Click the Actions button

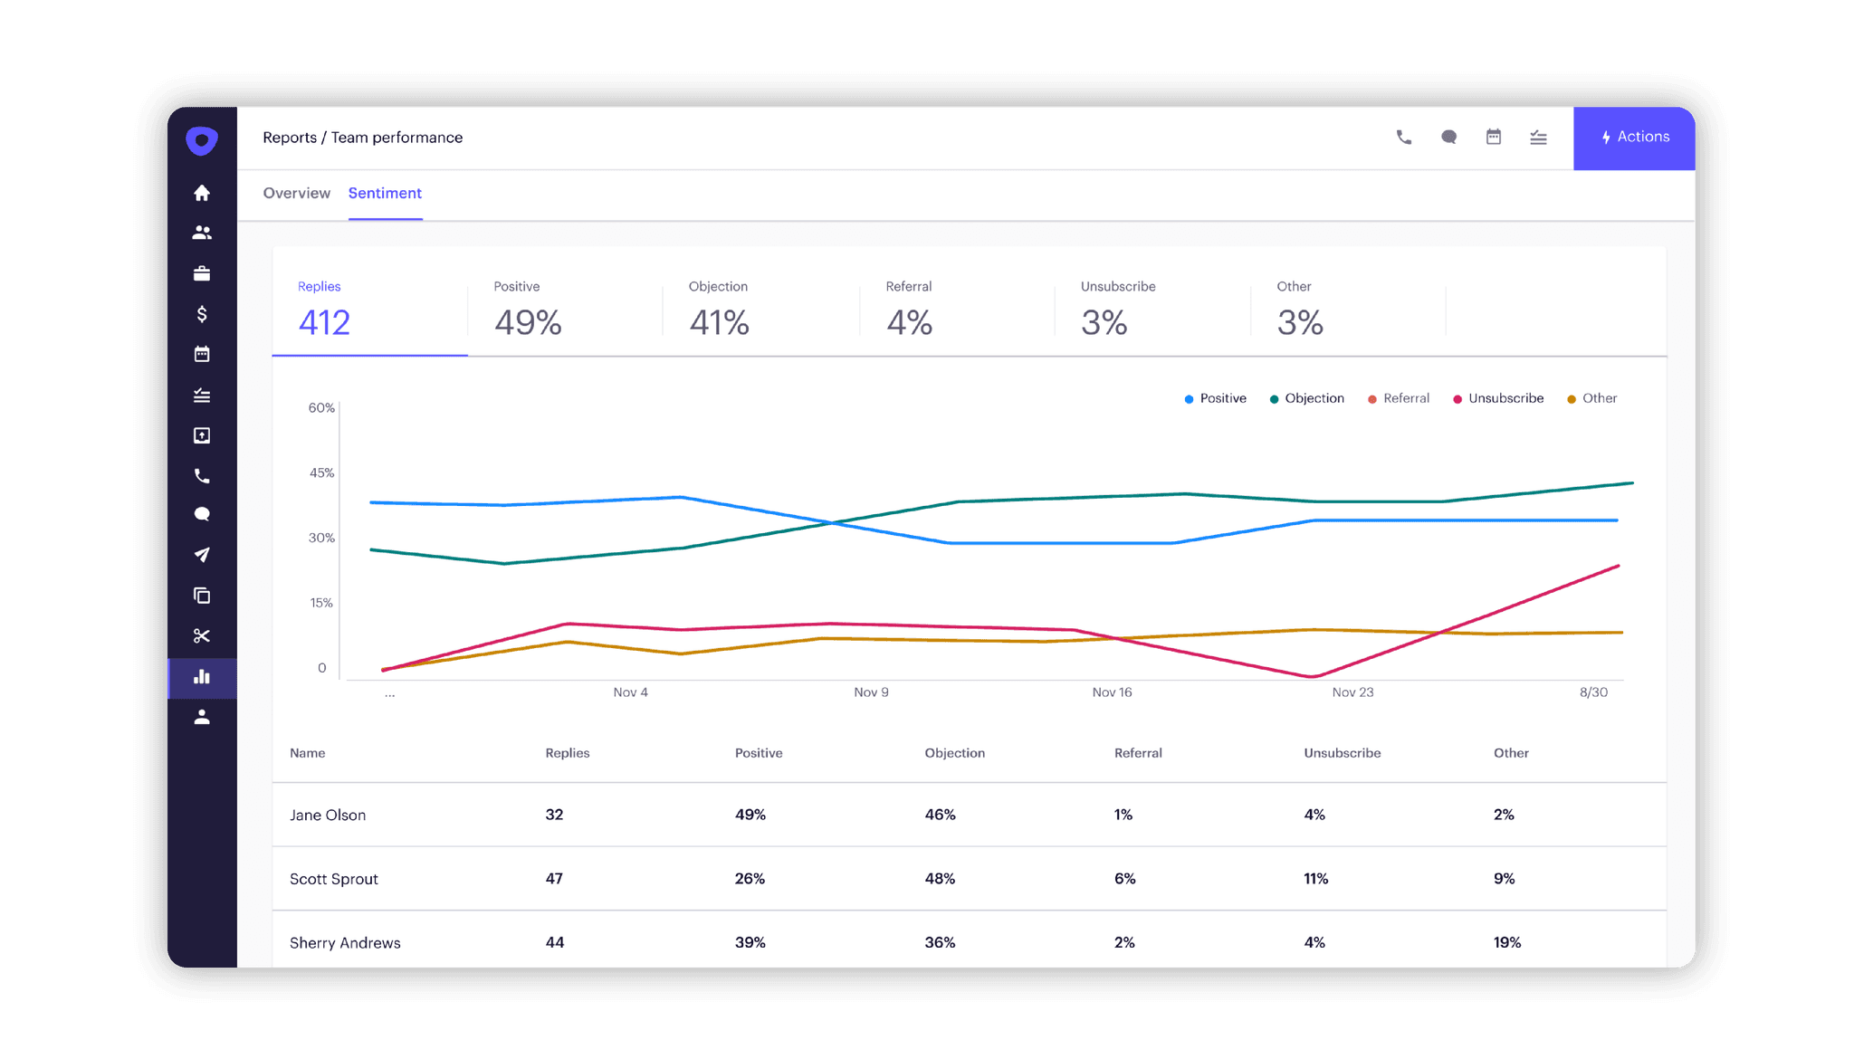click(x=1634, y=138)
